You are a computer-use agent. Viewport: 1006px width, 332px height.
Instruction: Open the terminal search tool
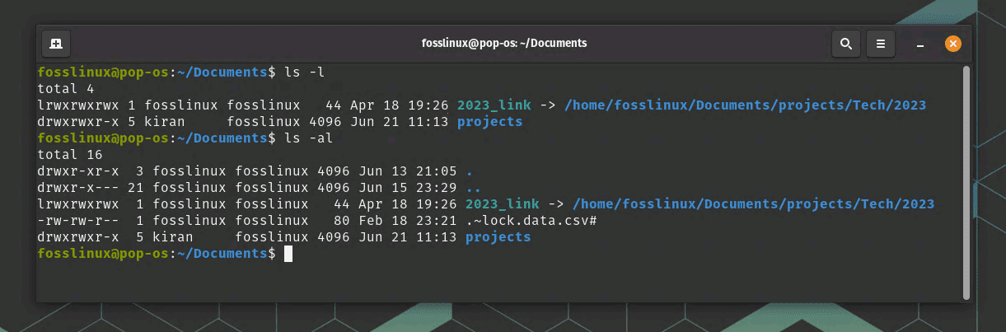point(846,43)
